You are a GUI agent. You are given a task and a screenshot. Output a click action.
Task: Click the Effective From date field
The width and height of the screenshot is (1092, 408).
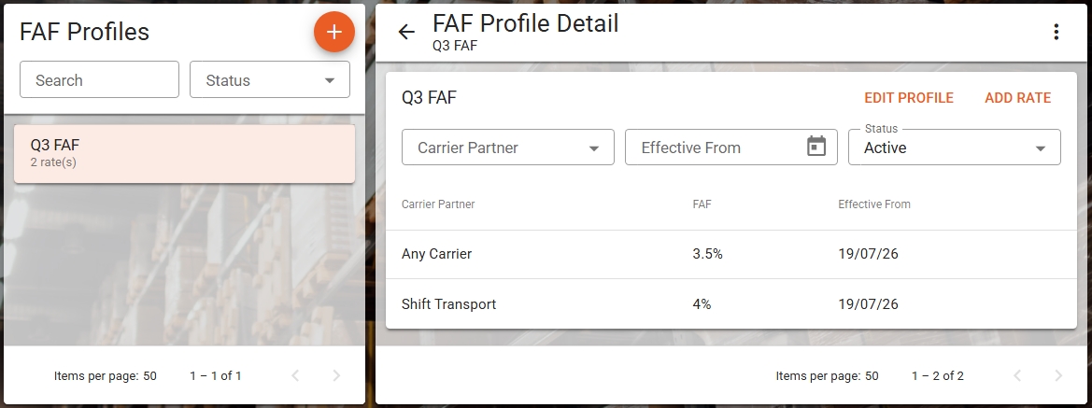[730, 148]
